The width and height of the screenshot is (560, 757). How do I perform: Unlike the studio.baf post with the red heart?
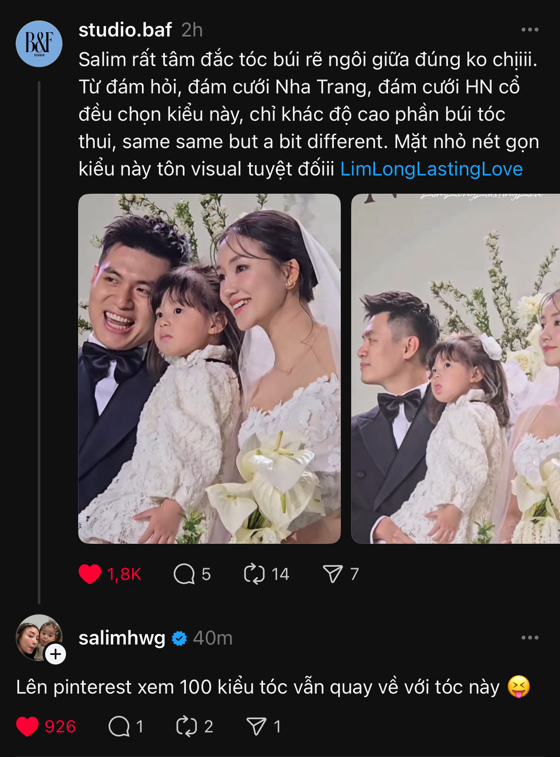click(90, 574)
